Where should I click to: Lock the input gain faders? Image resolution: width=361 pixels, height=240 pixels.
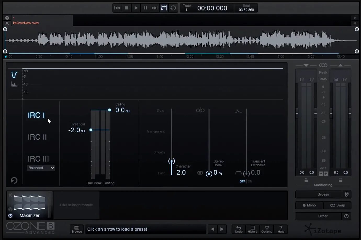pyautogui.click(x=306, y=180)
